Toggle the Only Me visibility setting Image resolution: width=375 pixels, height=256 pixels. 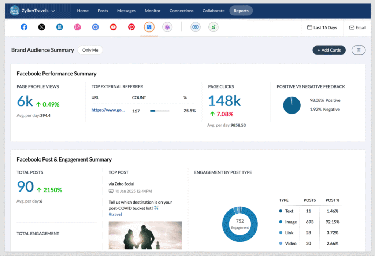(x=90, y=50)
